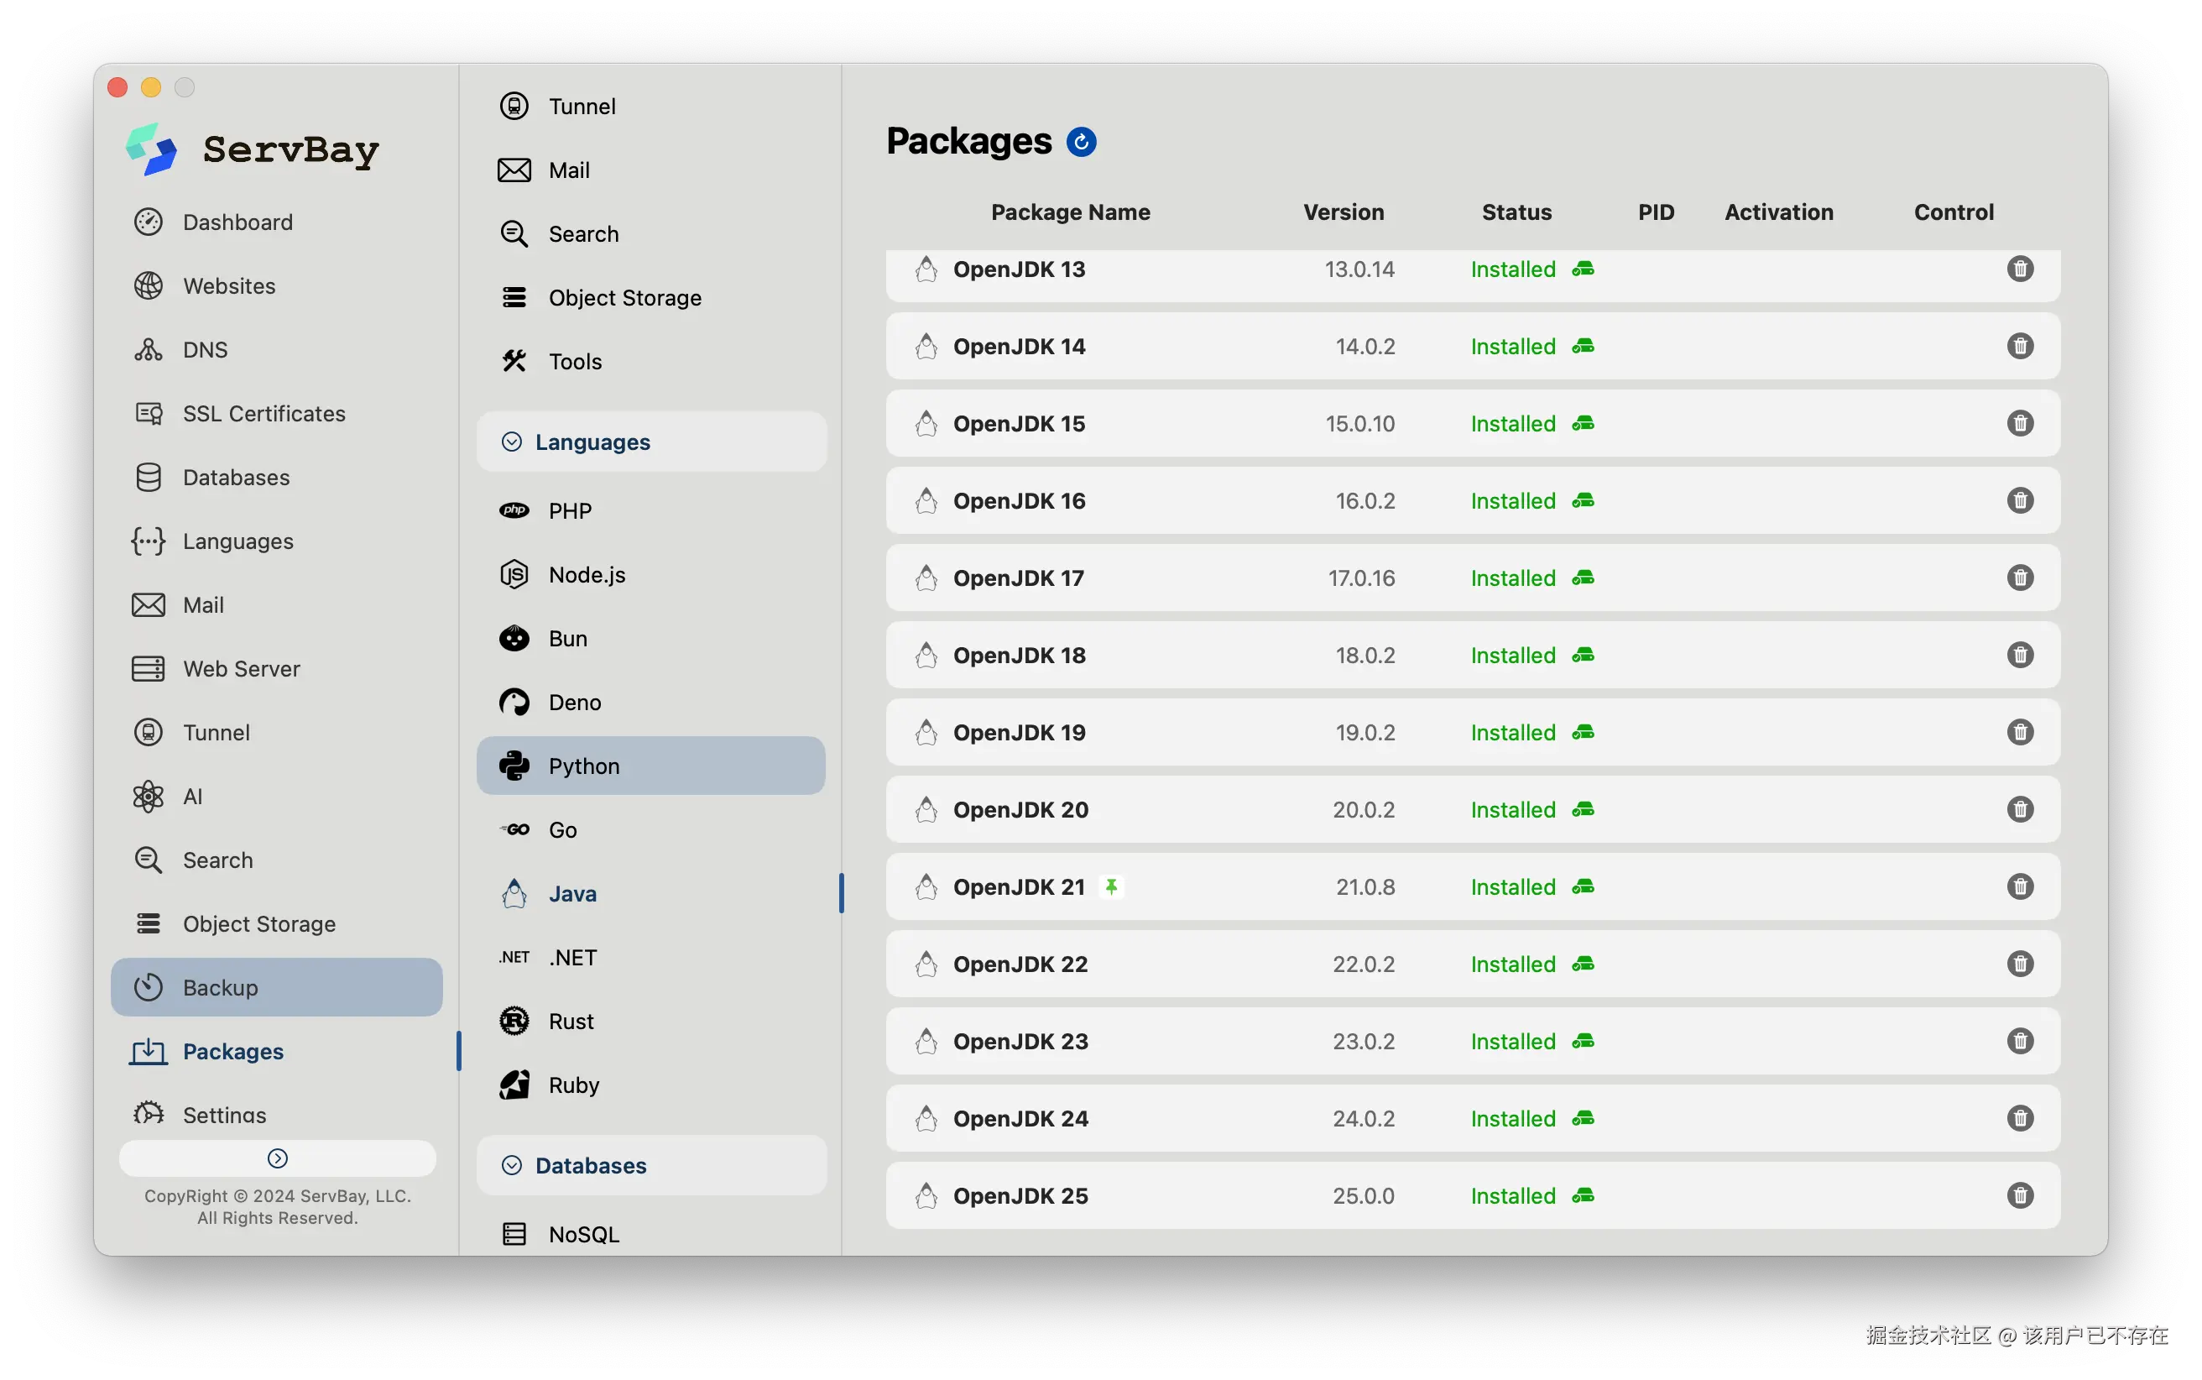Click the green pin icon on OpenJDK 21
The height and width of the screenshot is (1380, 2202).
tap(1111, 886)
